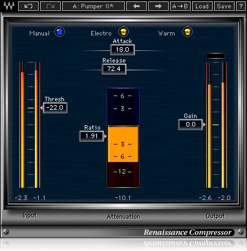The image size is (247, 251).
Task: Click the output peak value -2.6
Action: pyautogui.click(x=205, y=198)
